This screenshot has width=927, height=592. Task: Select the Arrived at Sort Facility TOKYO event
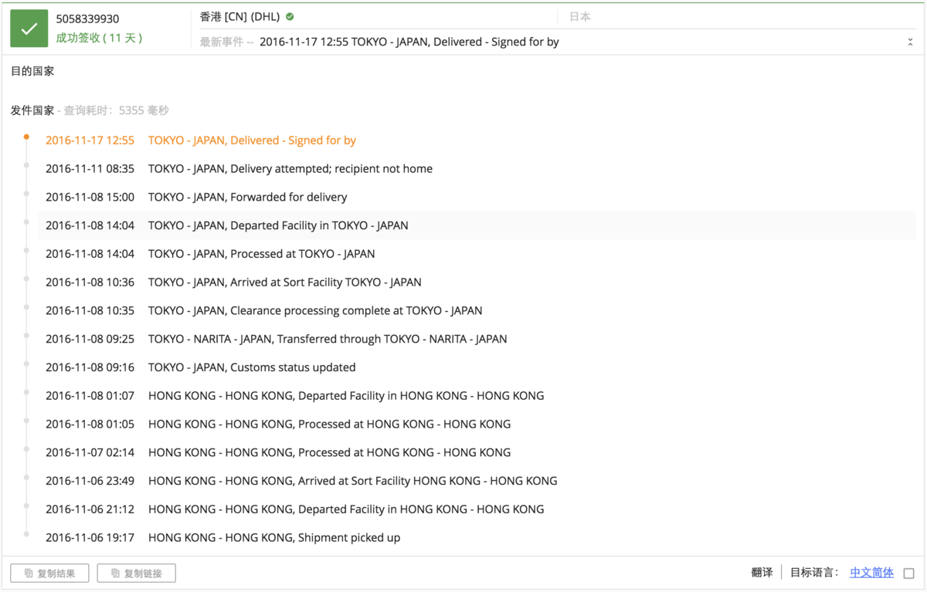pyautogui.click(x=477, y=282)
